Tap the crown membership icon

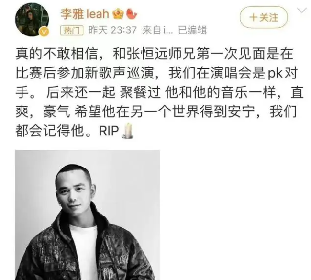(118, 14)
